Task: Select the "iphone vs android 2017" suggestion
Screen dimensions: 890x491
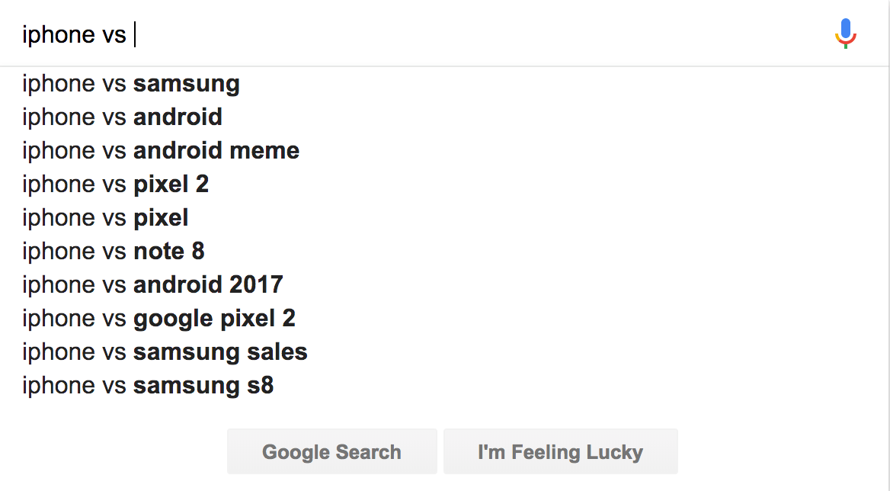Action: (x=152, y=284)
